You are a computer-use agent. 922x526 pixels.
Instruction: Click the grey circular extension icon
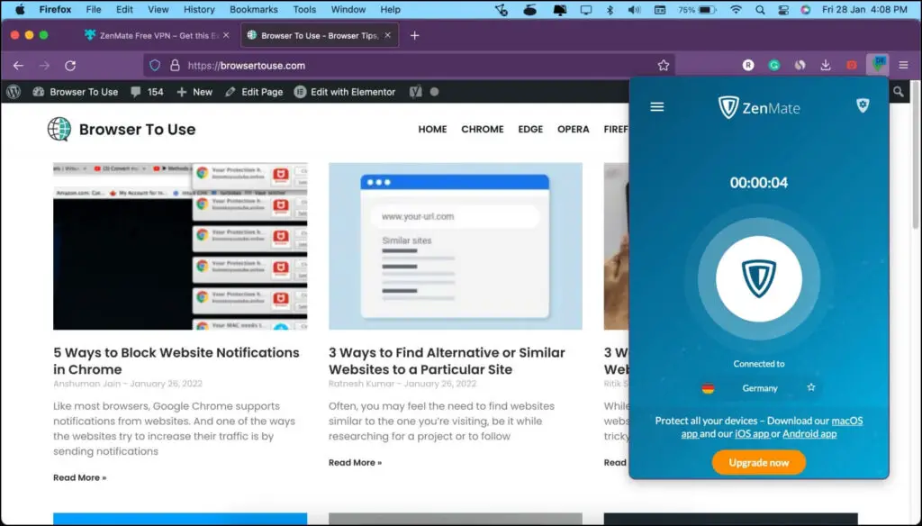(x=800, y=66)
